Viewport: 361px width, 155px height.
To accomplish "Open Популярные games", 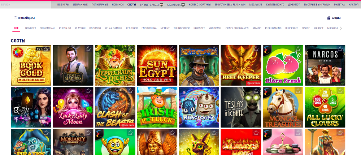I will pyautogui.click(x=100, y=5).
